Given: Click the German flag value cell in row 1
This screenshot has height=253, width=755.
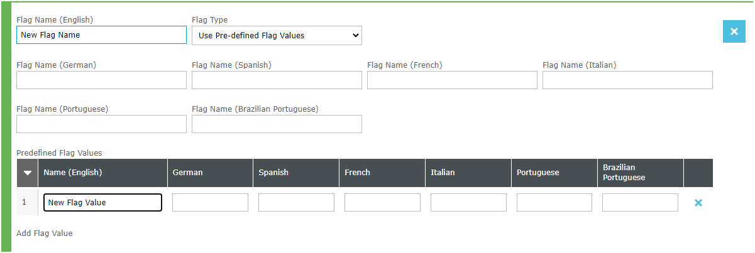Looking at the screenshot, I should (210, 203).
